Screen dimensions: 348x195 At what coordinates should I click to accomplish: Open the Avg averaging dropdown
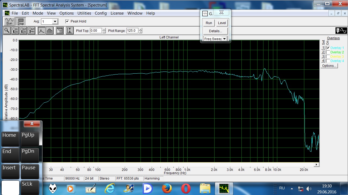pyautogui.click(x=55, y=21)
